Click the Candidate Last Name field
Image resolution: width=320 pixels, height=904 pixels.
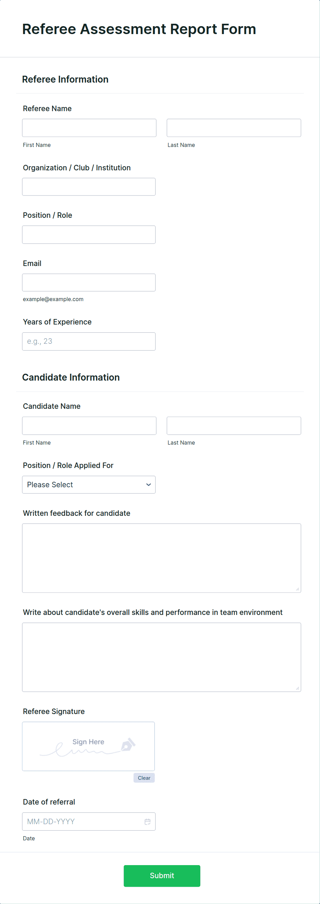[234, 426]
